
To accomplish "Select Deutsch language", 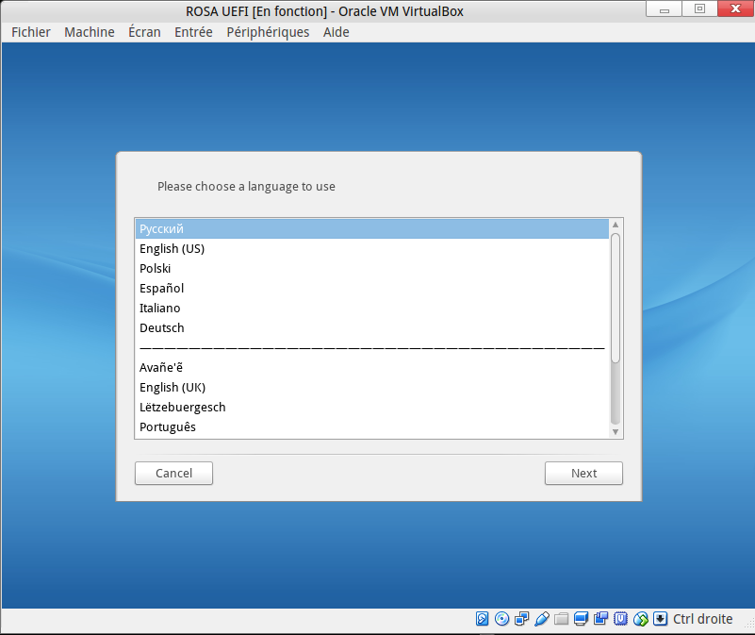I will (x=372, y=327).
